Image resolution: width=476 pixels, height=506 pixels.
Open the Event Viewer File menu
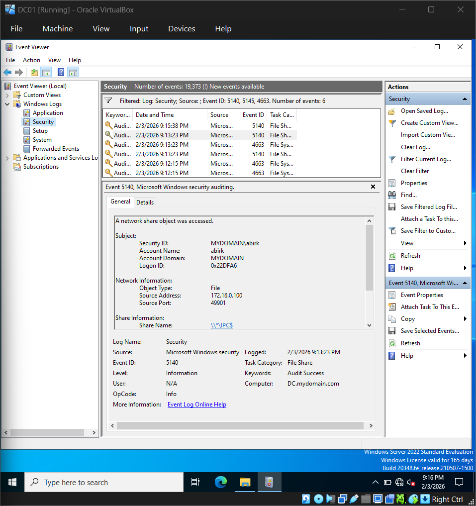[x=10, y=60]
